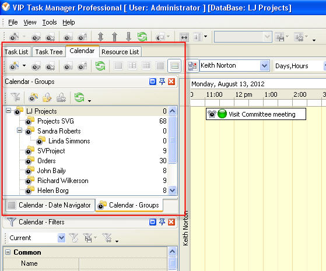Switch to the single-day calendar view
Image resolution: width=326 pixels, height=271 pixels.
118,66
